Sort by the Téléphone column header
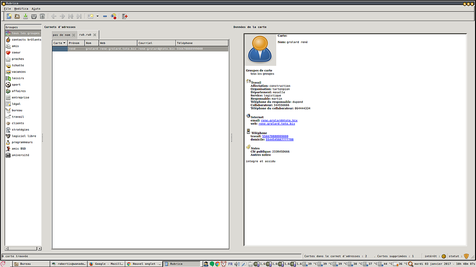This screenshot has height=267, width=476. click(202, 43)
